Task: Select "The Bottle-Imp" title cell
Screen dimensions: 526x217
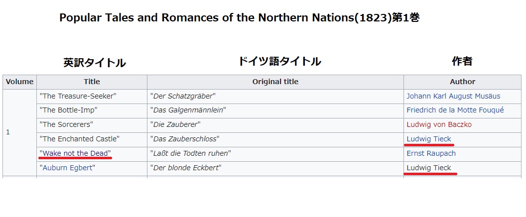Action: (x=92, y=110)
